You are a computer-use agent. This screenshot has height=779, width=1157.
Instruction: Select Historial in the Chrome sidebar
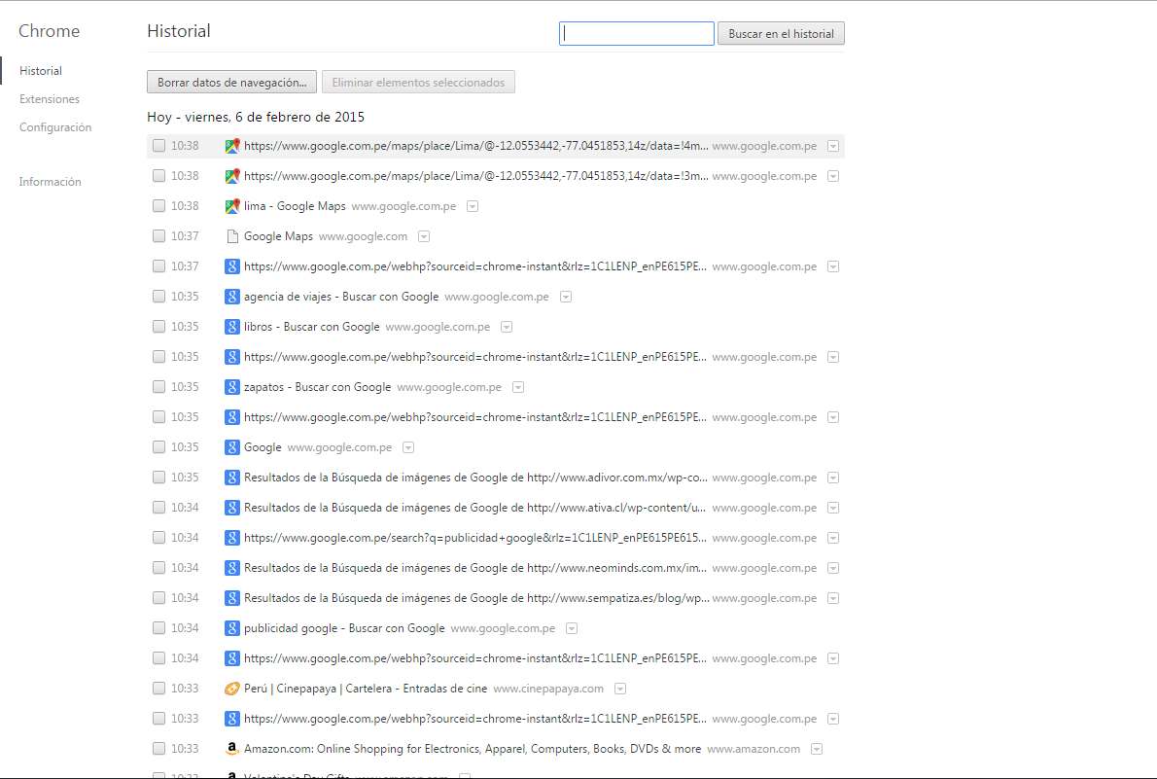click(x=41, y=71)
